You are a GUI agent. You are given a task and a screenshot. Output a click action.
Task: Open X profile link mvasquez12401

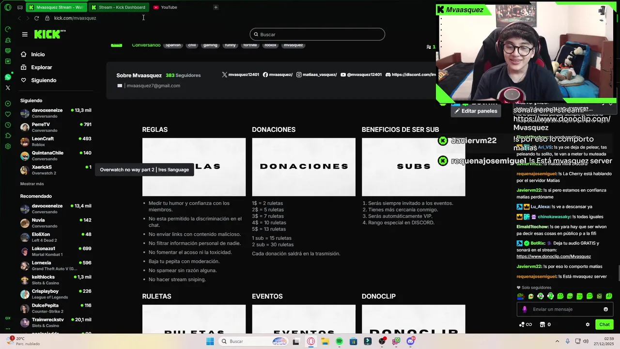pyautogui.click(x=241, y=75)
